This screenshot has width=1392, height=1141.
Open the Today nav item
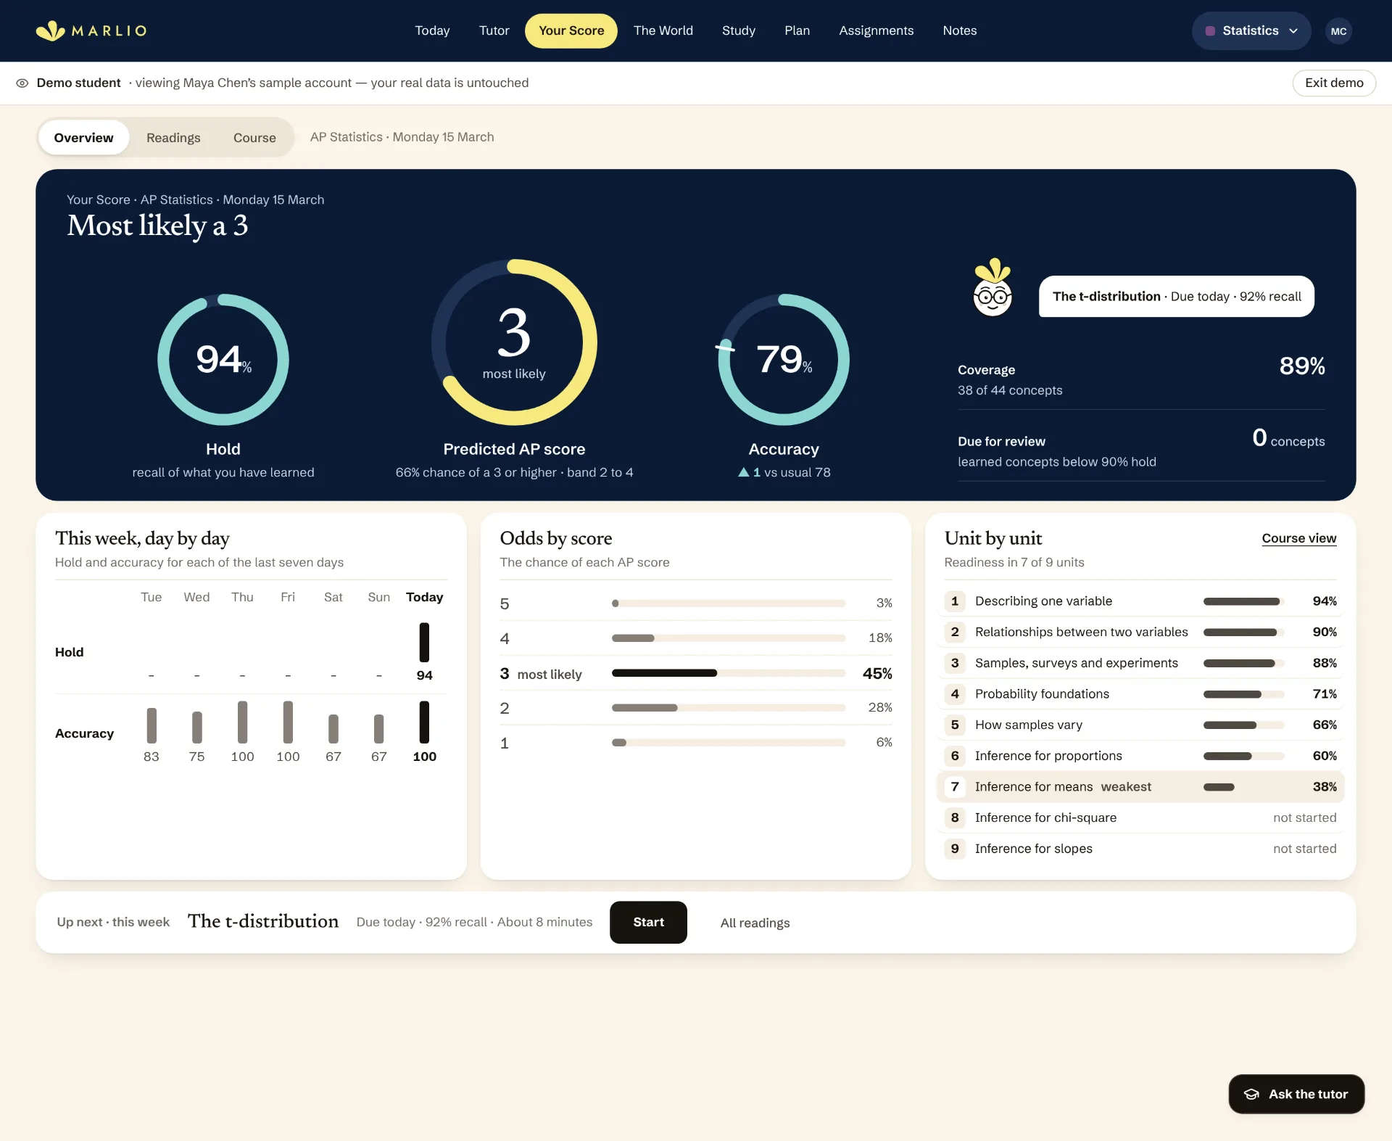[x=432, y=30]
